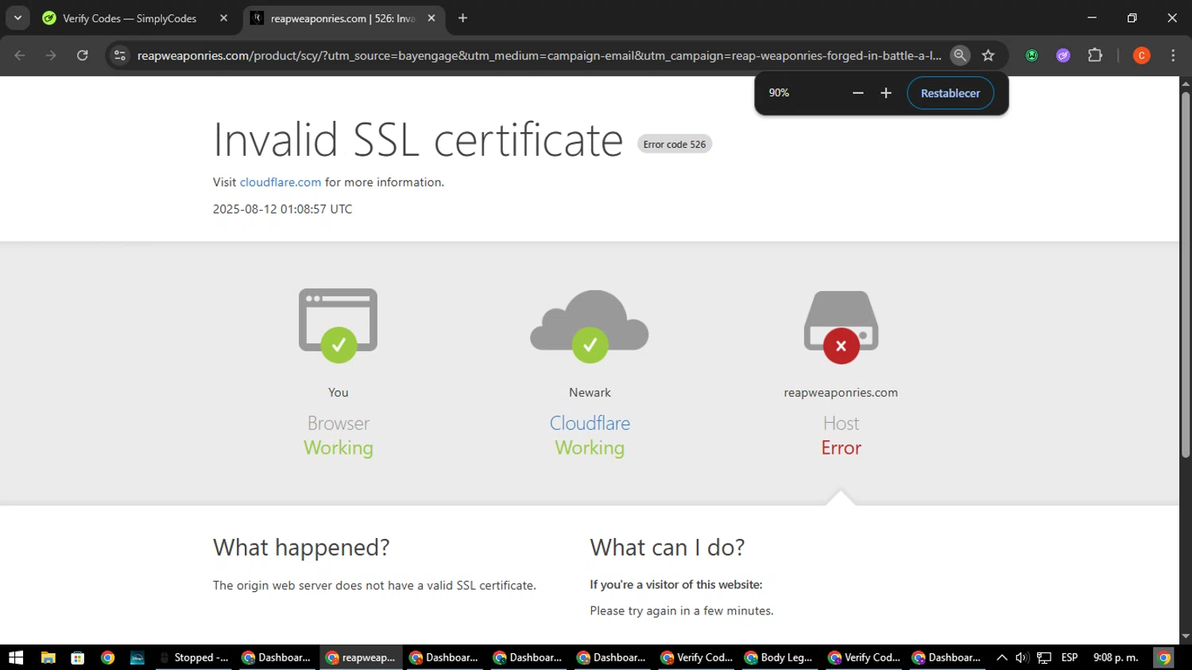
Task: Go back to the previous page
Action: click(20, 56)
